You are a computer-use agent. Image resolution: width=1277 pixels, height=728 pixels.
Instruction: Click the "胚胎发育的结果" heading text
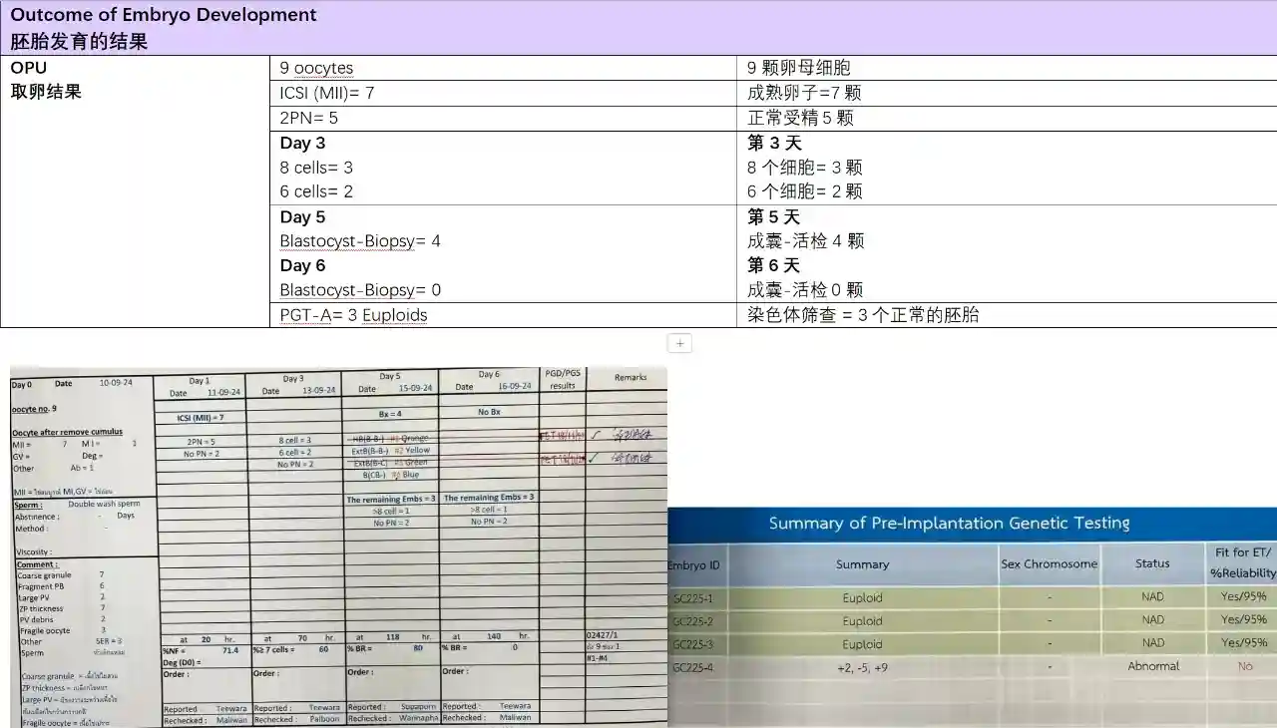[x=79, y=42]
